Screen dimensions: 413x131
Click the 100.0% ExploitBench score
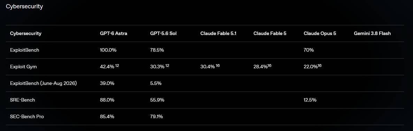point(108,50)
